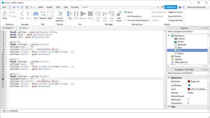Open the Play button dropdown arrow

pyautogui.click(x=70, y=21)
